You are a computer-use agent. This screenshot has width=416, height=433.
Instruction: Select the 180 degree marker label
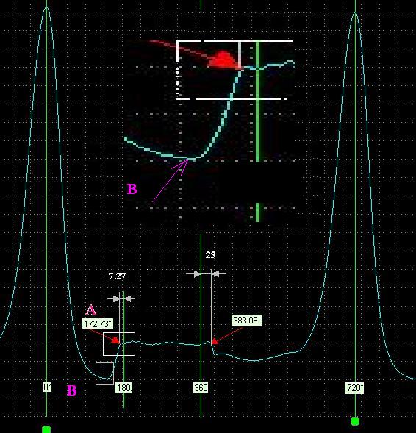pos(124,388)
